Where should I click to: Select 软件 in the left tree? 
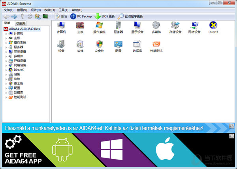click(17, 79)
